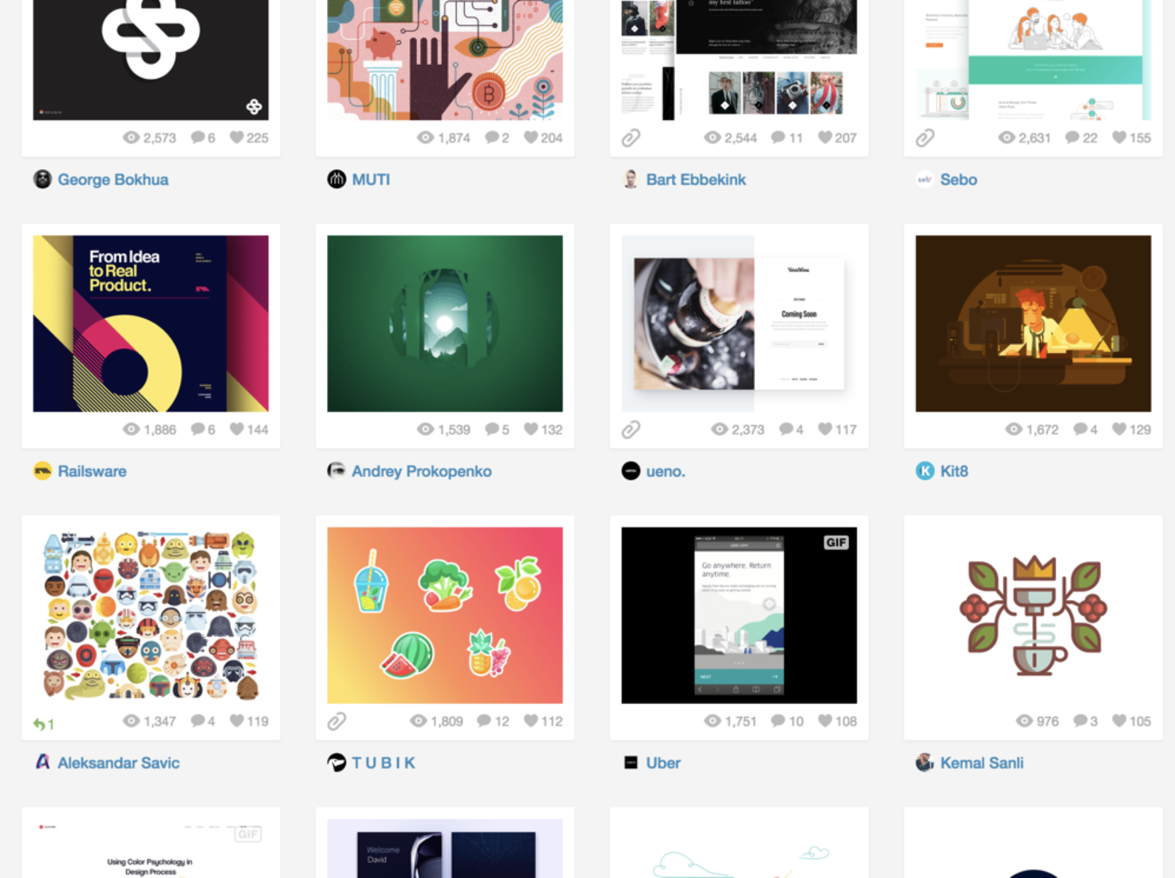Click the MUTI avatar icon

pos(336,179)
